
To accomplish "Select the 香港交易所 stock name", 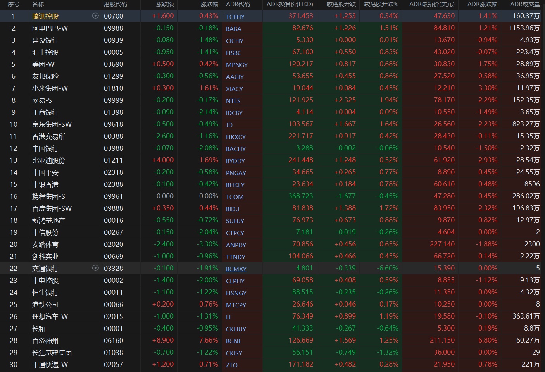I will [48, 136].
